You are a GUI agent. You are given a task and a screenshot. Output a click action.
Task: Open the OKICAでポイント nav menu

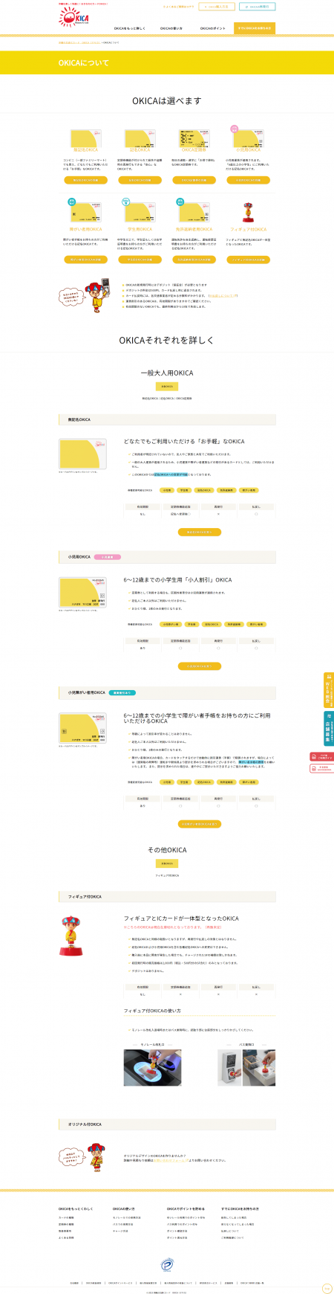pos(213,28)
